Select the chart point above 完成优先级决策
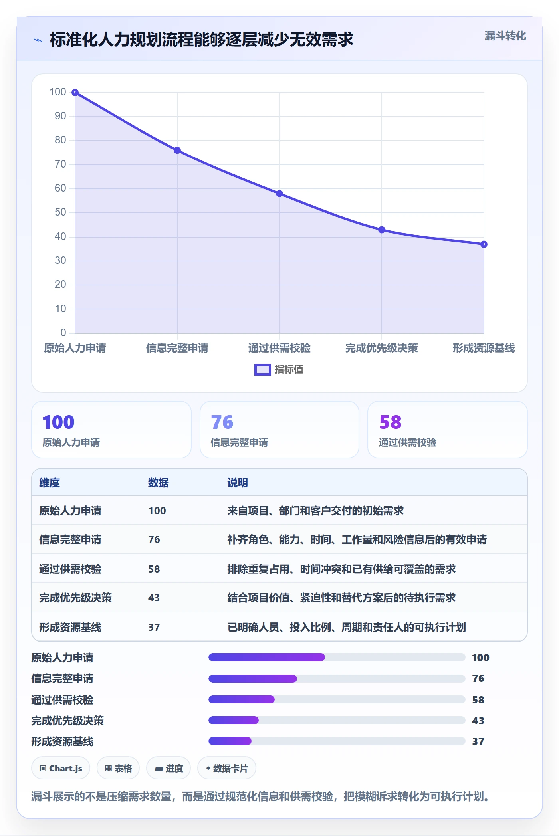The height and width of the screenshot is (836, 559). click(x=382, y=230)
